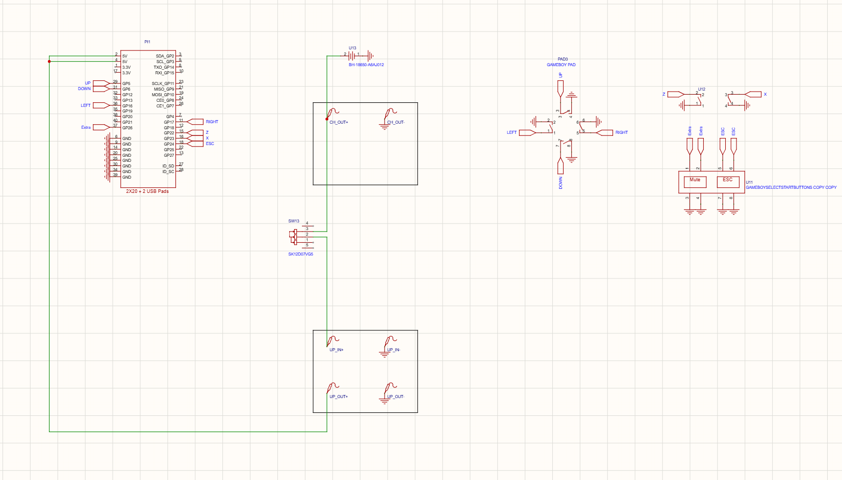842x480 pixels.
Task: Select the DOWN port on GAMEBOY PAD
Action: (x=560, y=166)
